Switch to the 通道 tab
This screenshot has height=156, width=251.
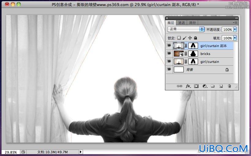(182, 23)
